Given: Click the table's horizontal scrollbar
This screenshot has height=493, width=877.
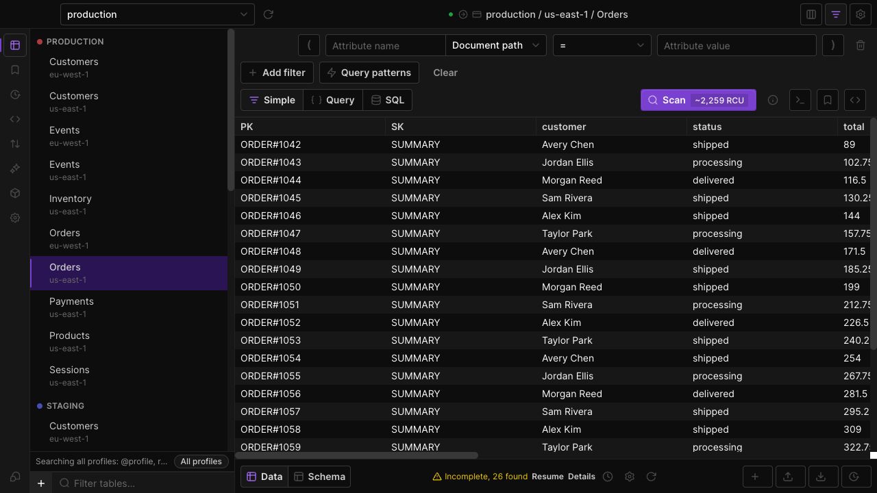Looking at the screenshot, I should [356, 455].
